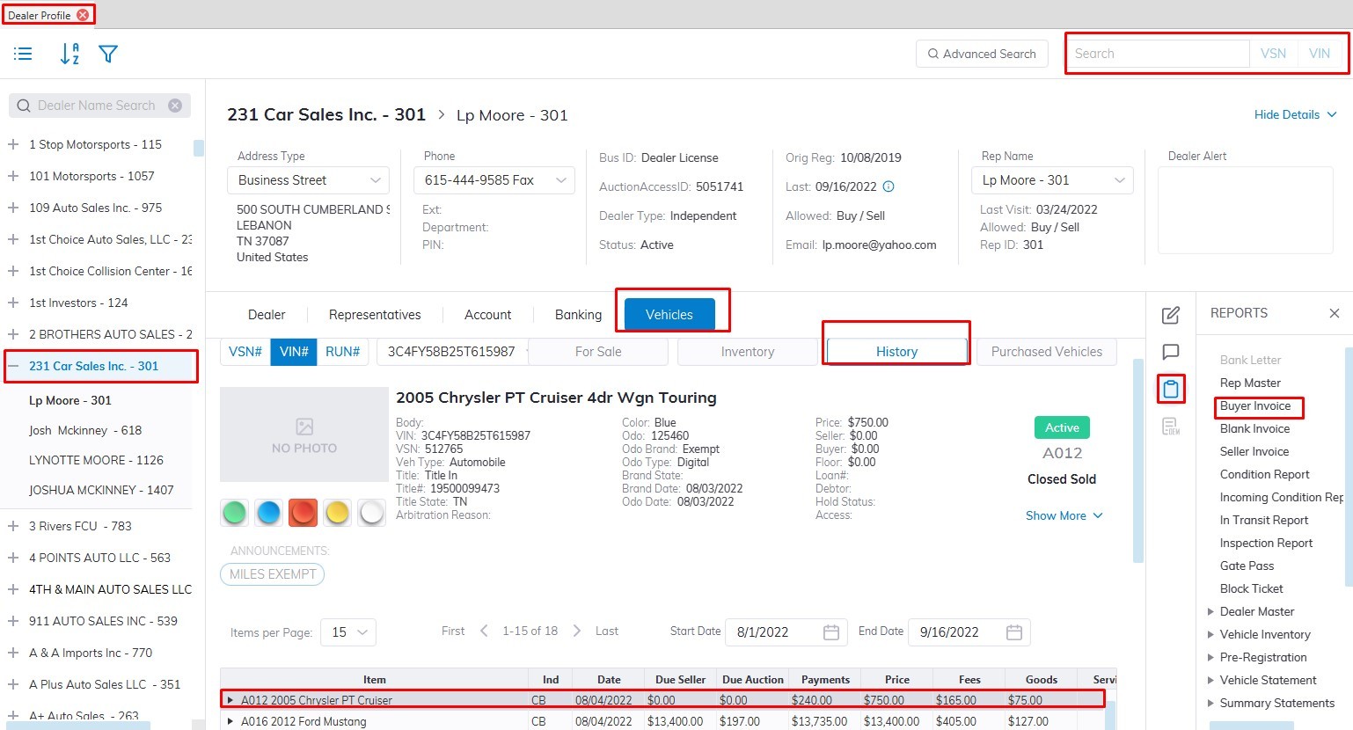1353x730 pixels.
Task: Select the VSN# search toggle
Action: 245,352
